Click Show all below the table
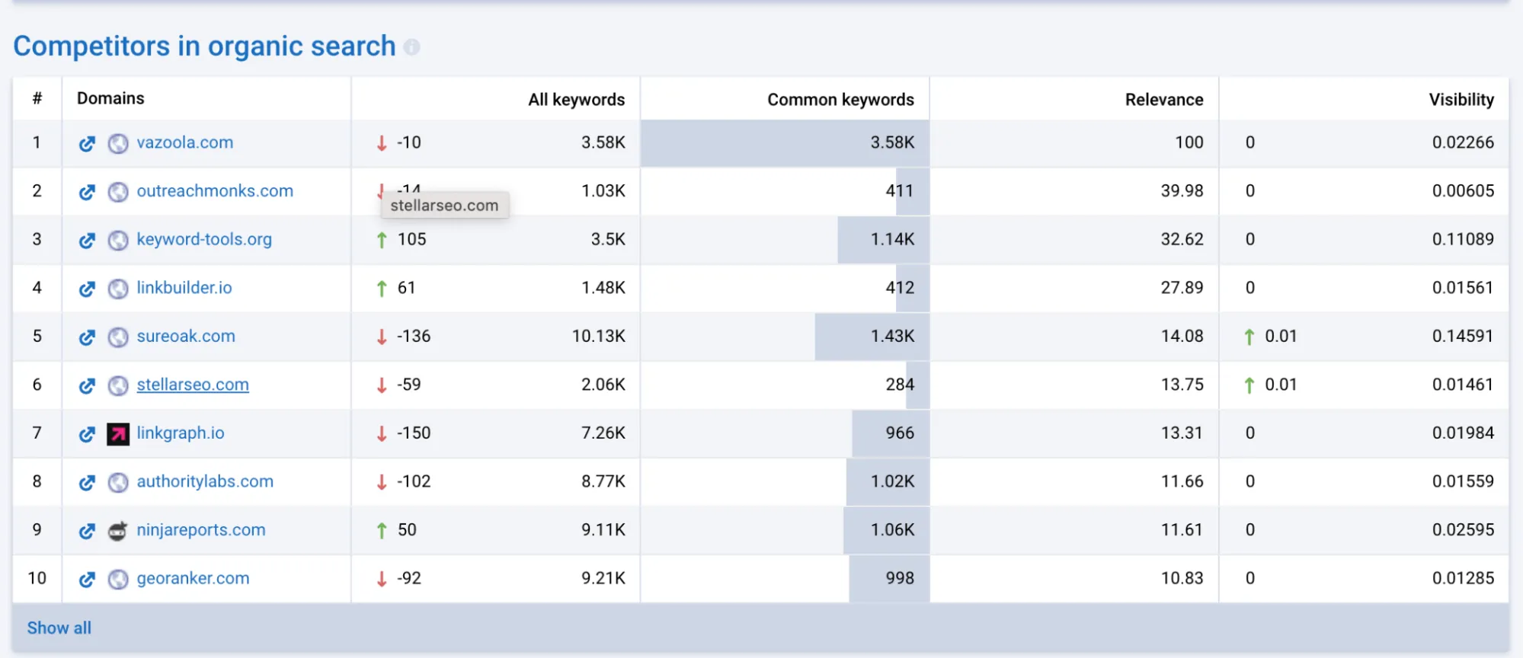 [x=59, y=628]
